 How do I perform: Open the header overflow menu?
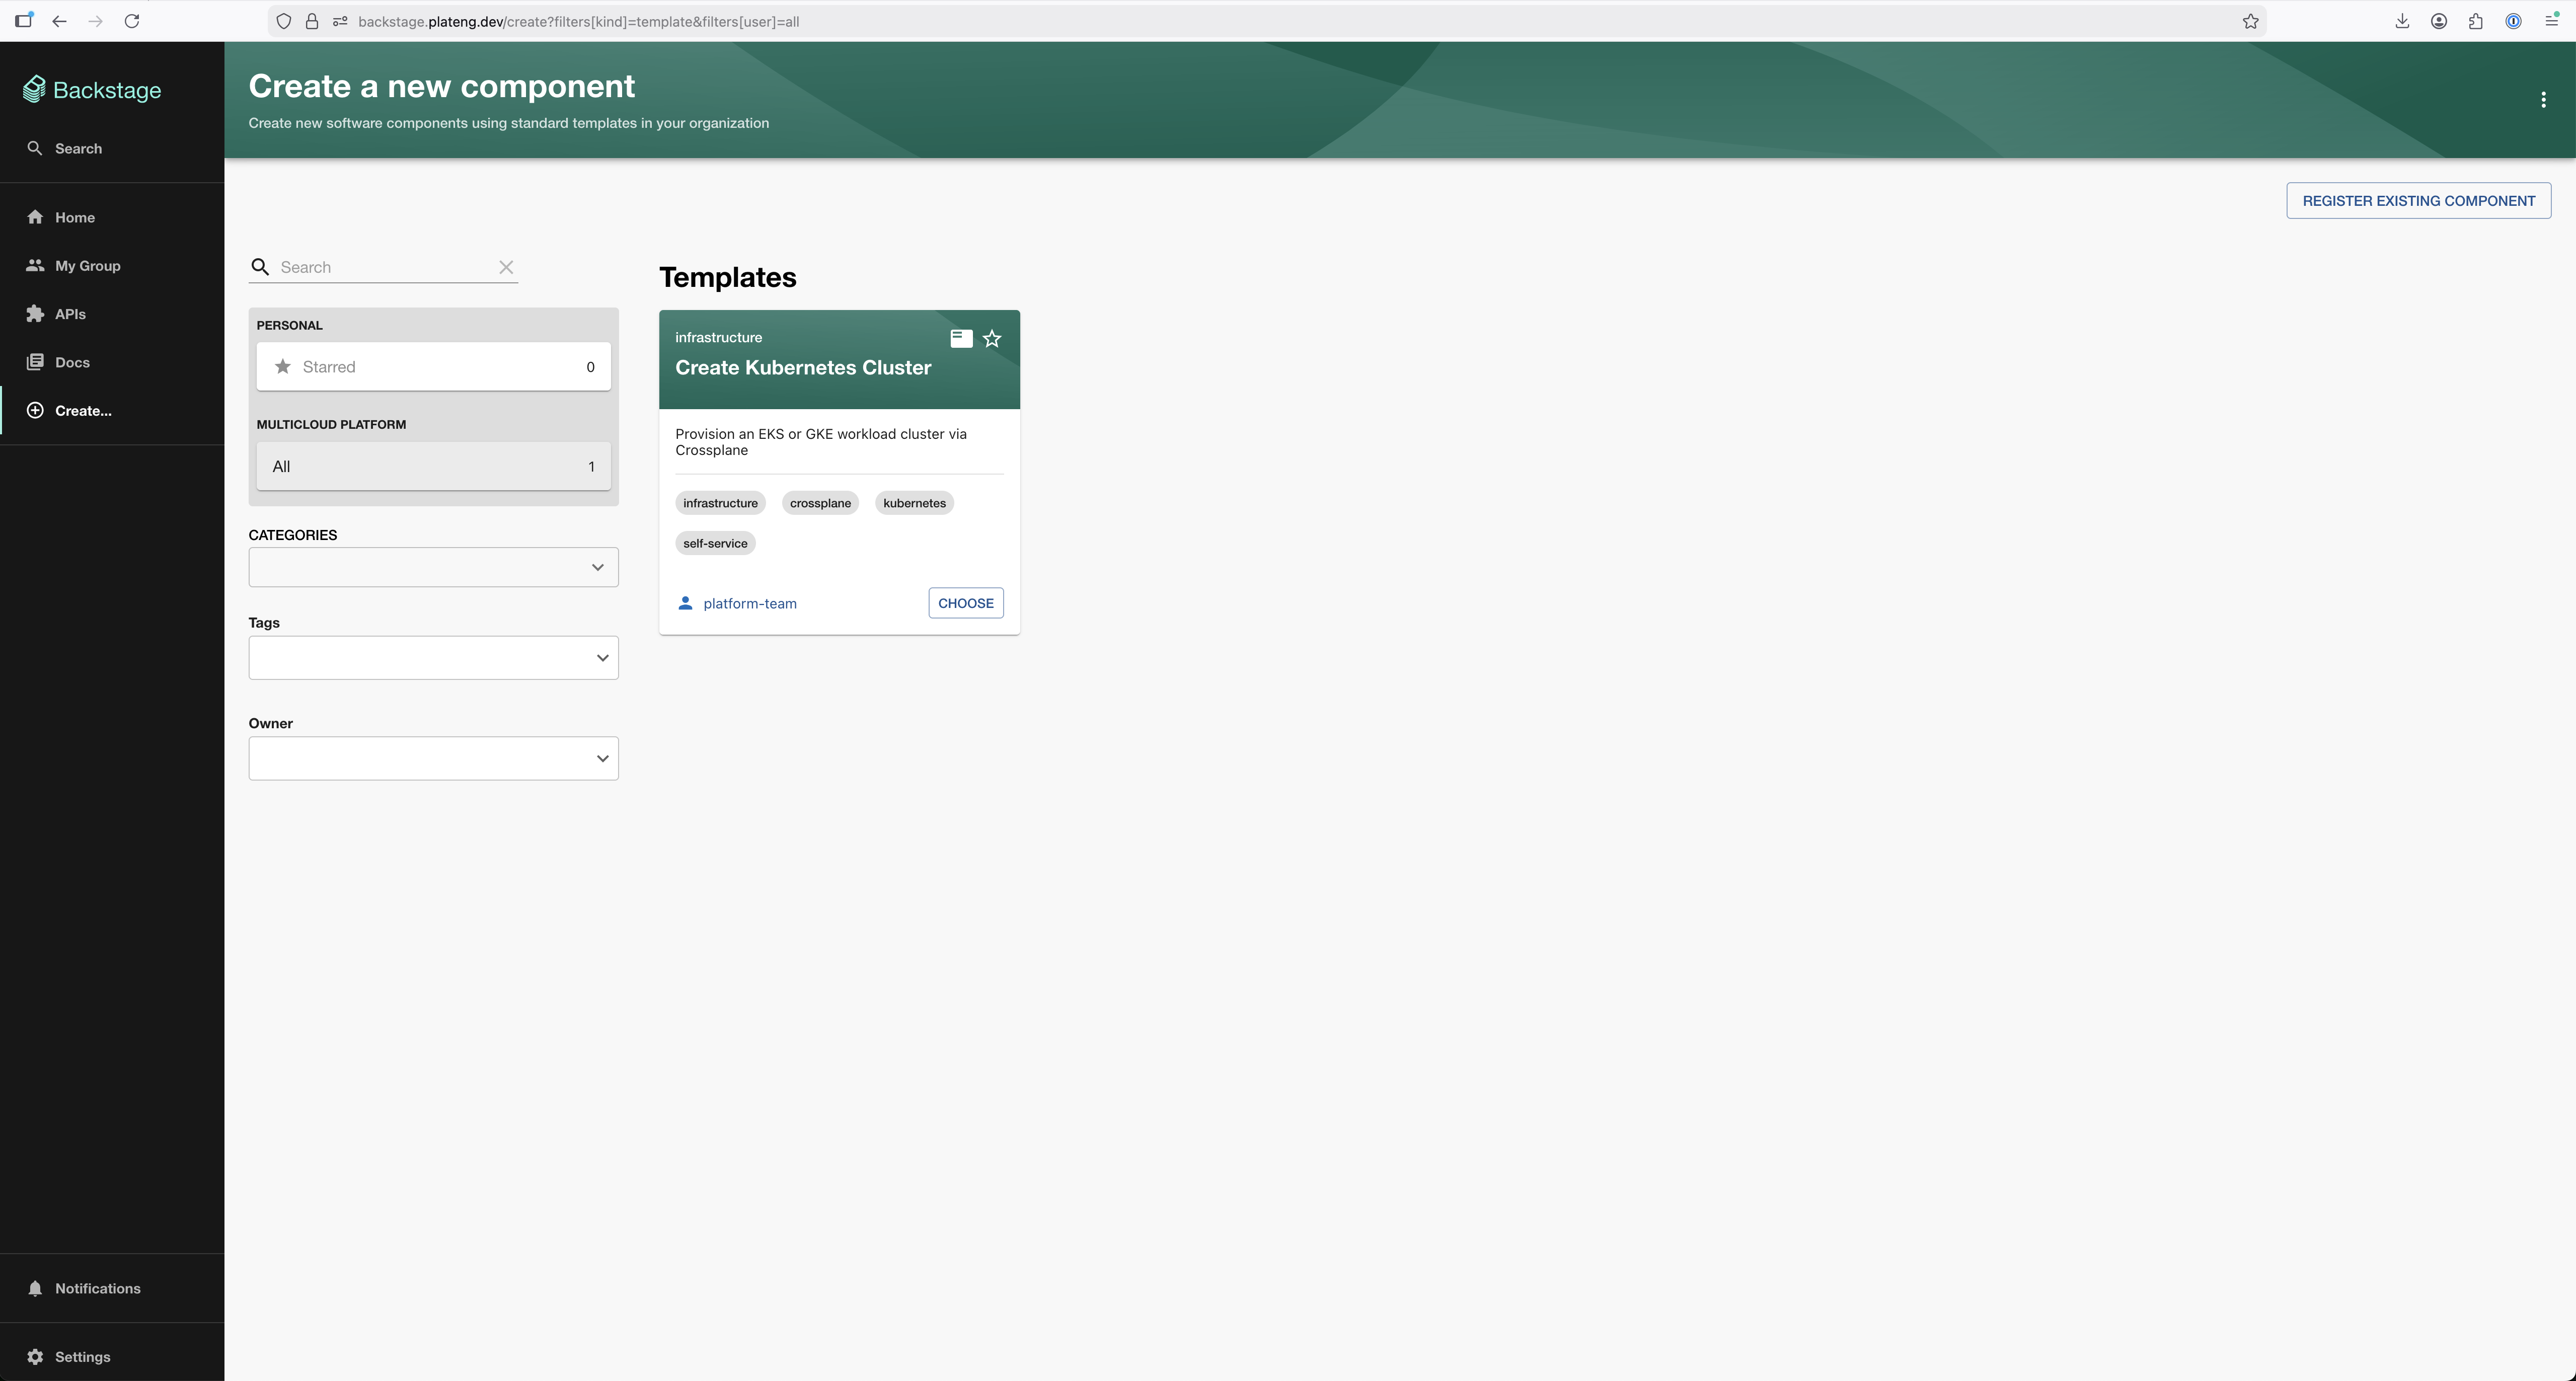tap(2543, 99)
